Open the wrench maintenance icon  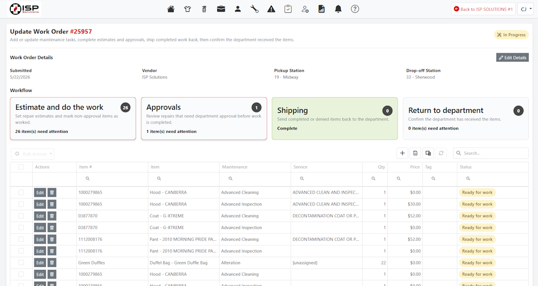click(x=254, y=9)
